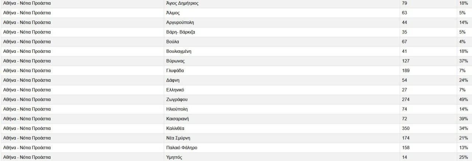Image resolution: width=472 pixels, height=161 pixels.
Task: Select the Άλιμος row name
Action: click(173, 13)
